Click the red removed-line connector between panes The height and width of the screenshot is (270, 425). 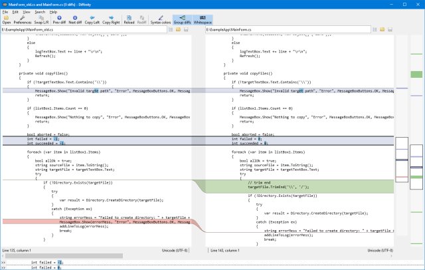pyautogui.click(x=199, y=225)
